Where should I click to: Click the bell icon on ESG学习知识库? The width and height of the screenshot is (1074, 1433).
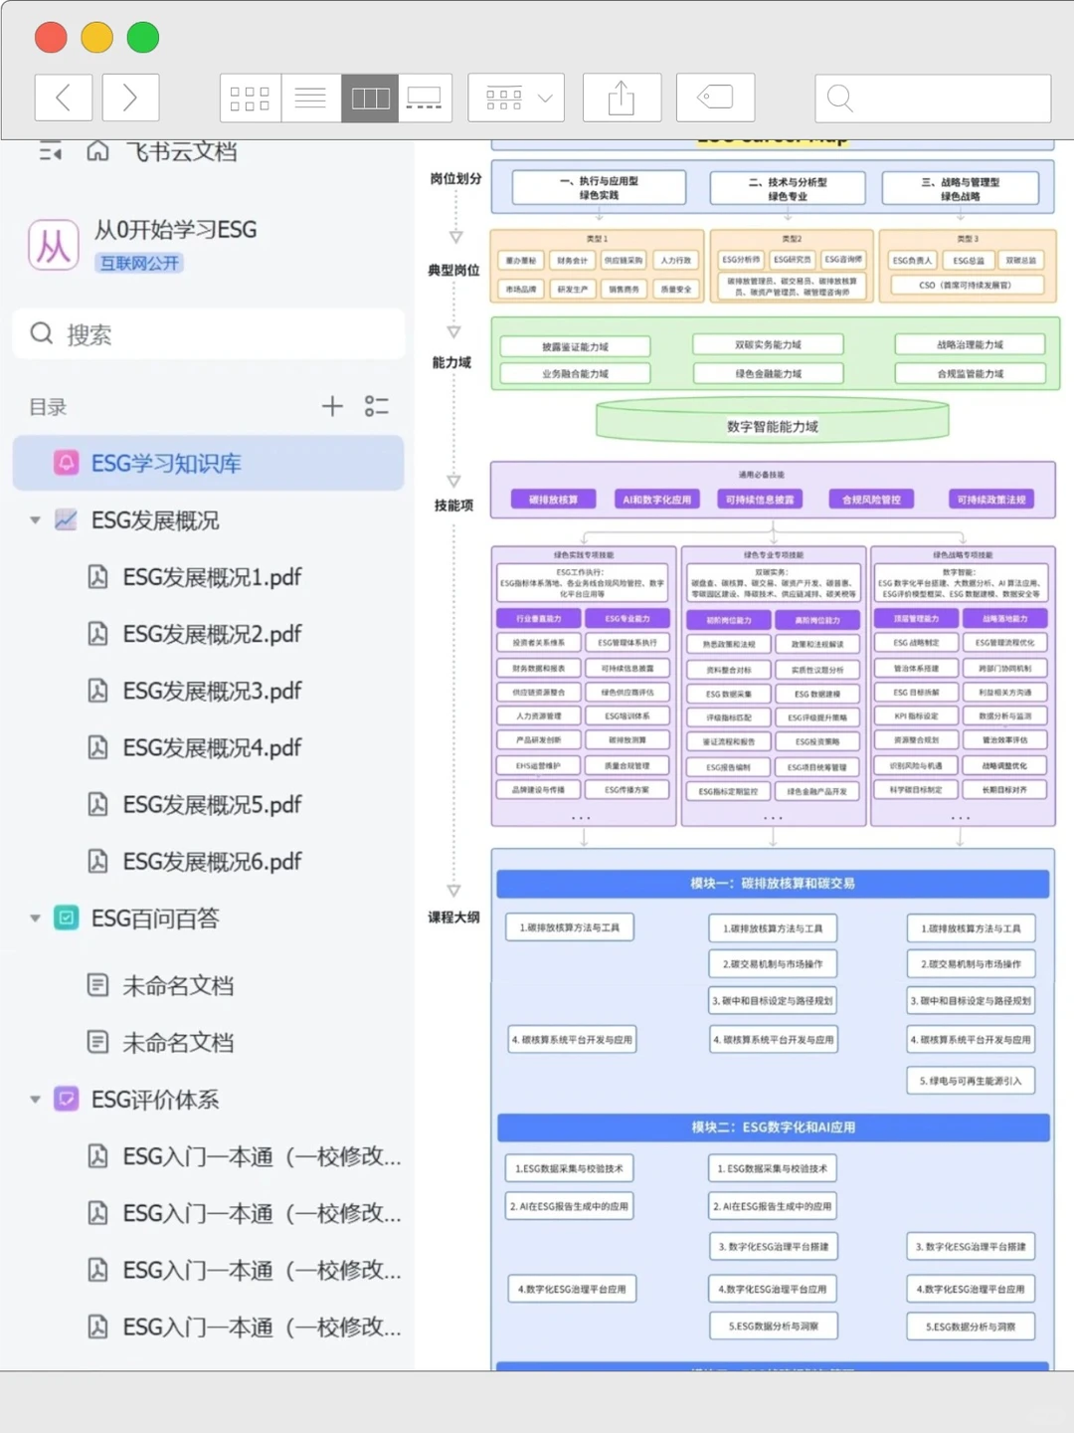click(66, 463)
